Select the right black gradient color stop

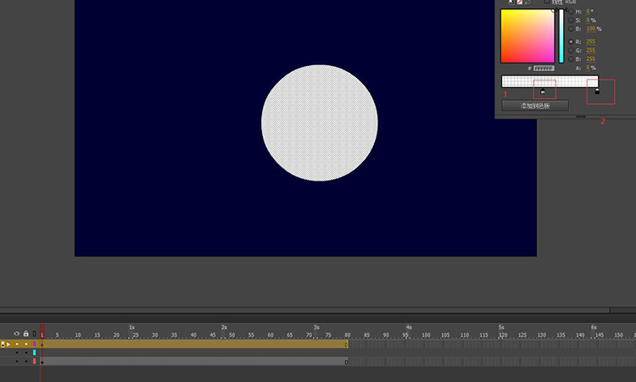(x=597, y=91)
